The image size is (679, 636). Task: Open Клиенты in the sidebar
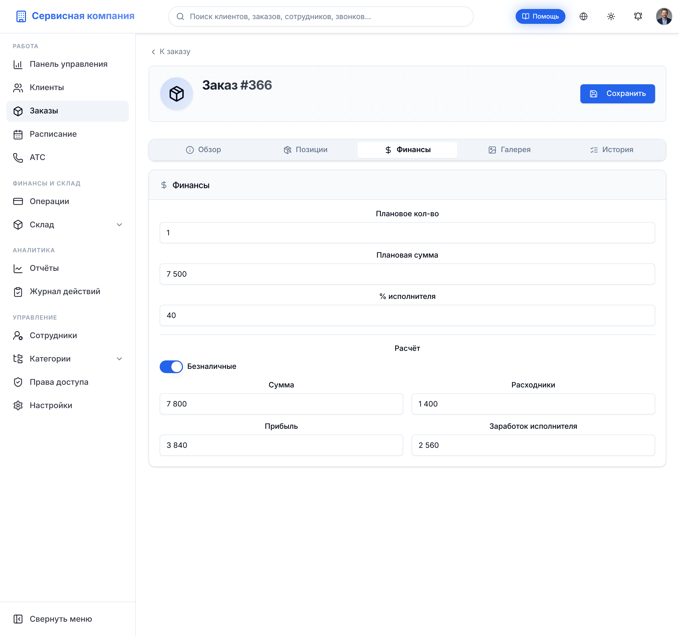click(x=68, y=88)
